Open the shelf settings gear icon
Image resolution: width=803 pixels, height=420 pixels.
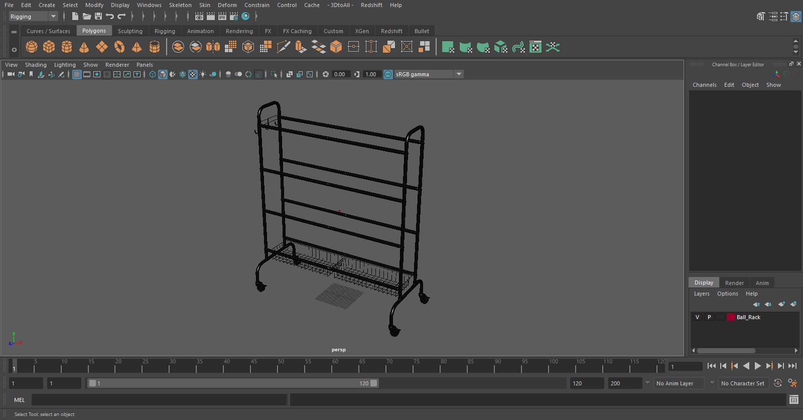[x=14, y=50]
